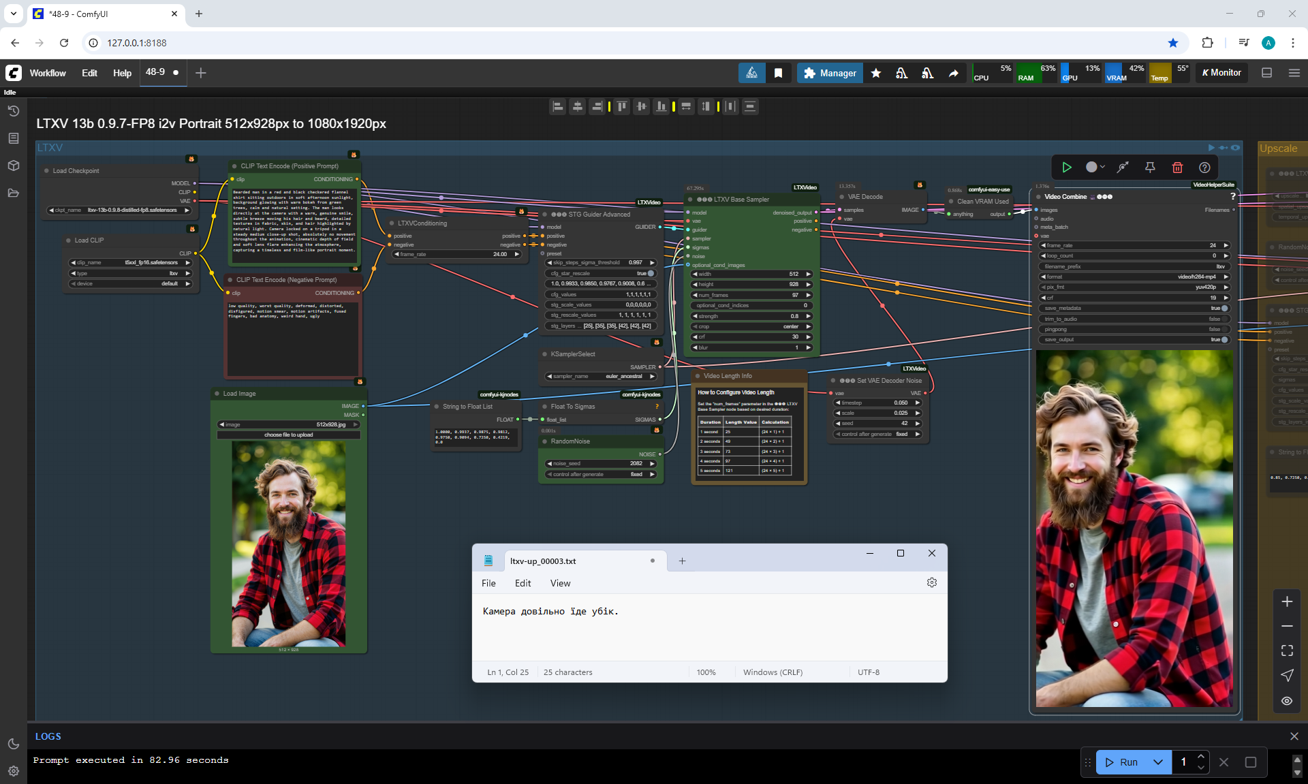
Task: Open the model library cube icon
Action: coord(14,166)
